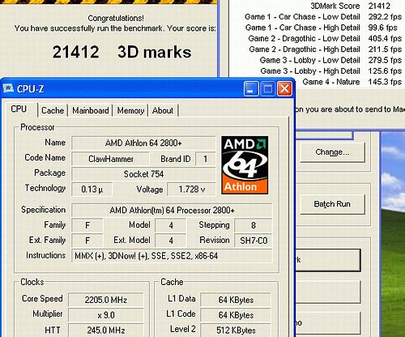Screen dimensions: 405x337
Task: Click the Family value F
Action: coord(87,225)
